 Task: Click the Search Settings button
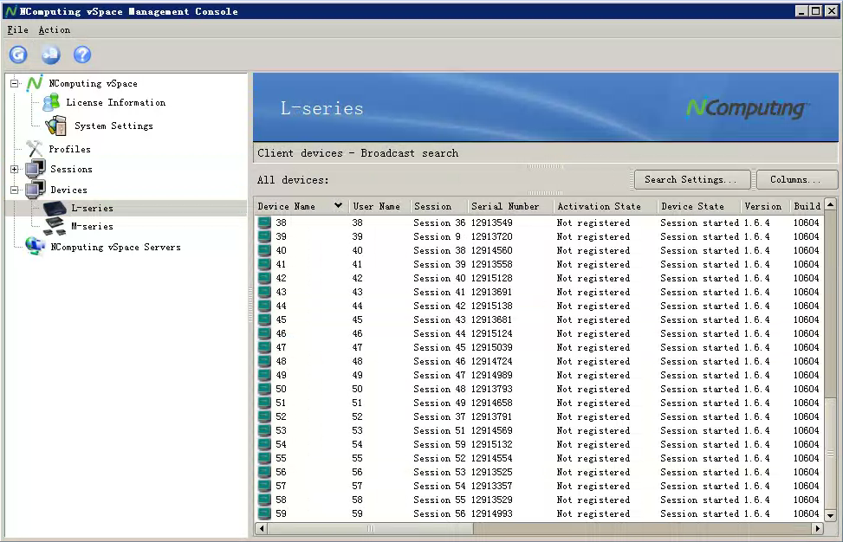(691, 179)
